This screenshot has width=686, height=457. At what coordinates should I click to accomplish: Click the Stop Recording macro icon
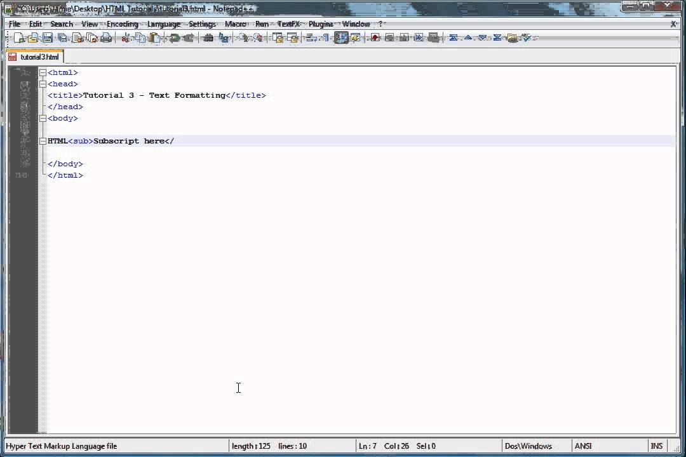tap(389, 38)
